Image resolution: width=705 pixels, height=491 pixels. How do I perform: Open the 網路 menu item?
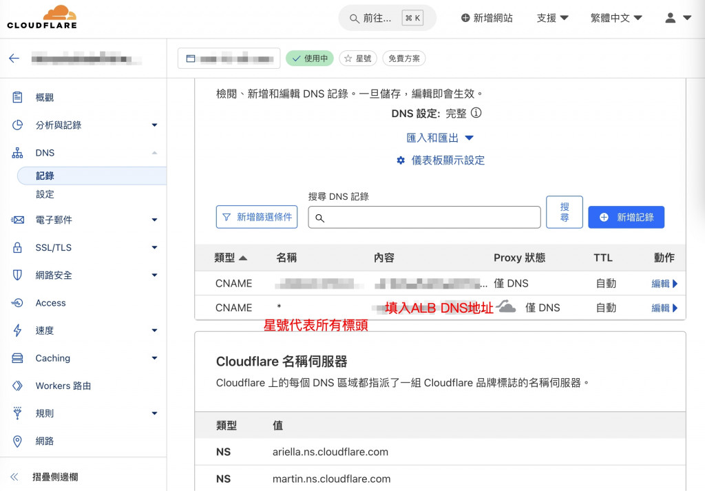(45, 441)
